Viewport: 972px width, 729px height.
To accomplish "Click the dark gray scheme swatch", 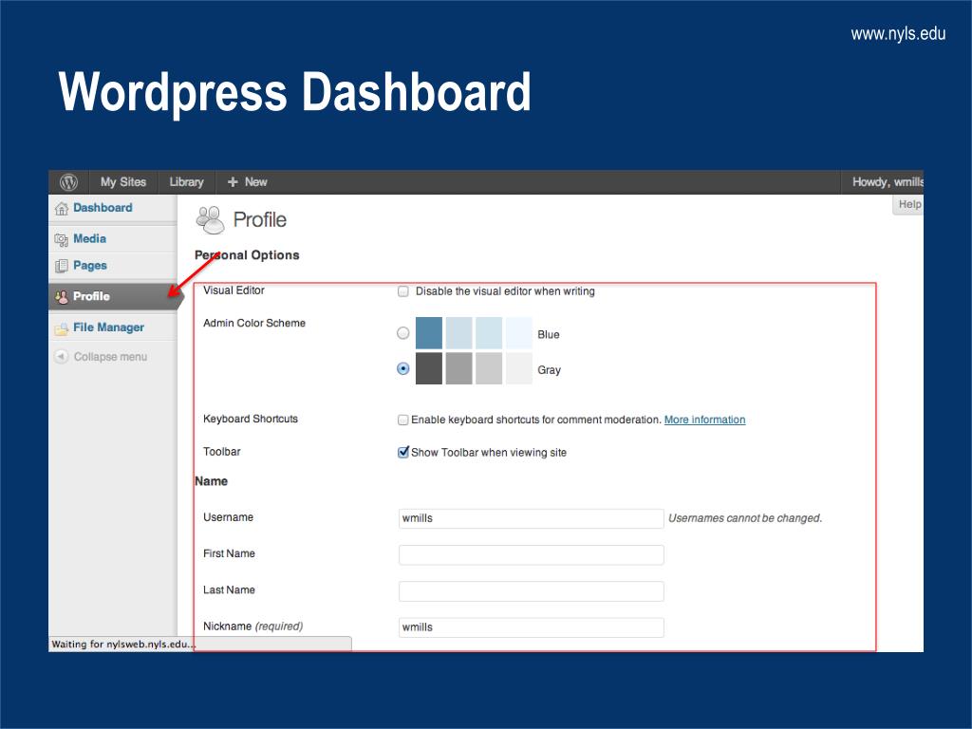I will 429,368.
